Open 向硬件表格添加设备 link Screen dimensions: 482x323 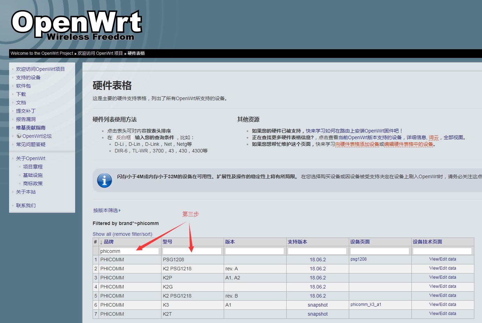tap(357, 144)
